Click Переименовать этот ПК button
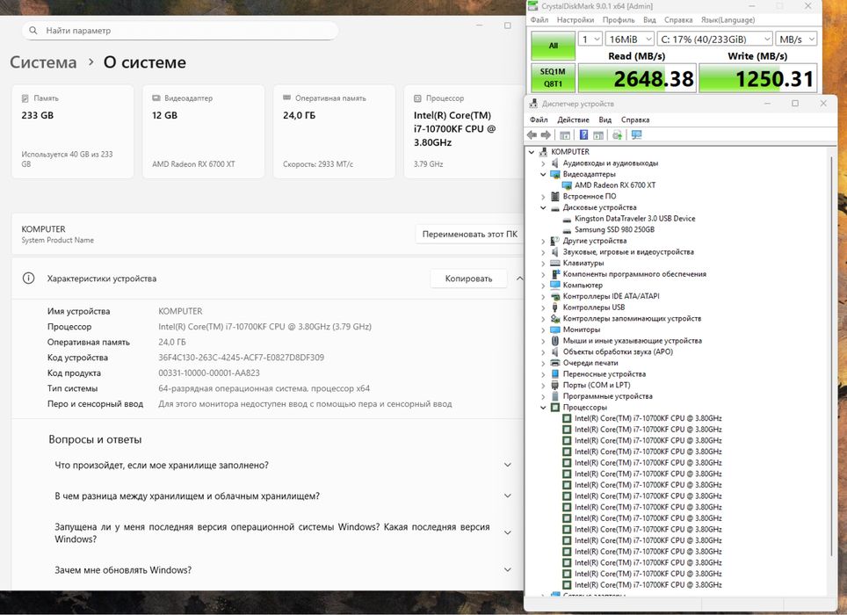The height and width of the screenshot is (615, 847). coord(469,235)
